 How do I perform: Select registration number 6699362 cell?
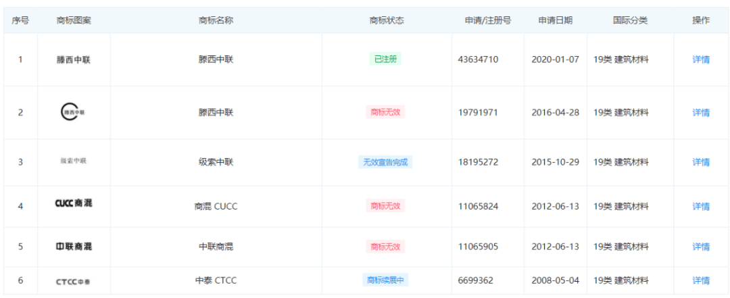pyautogui.click(x=478, y=280)
